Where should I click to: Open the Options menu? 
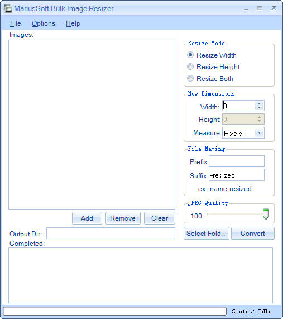44,23
